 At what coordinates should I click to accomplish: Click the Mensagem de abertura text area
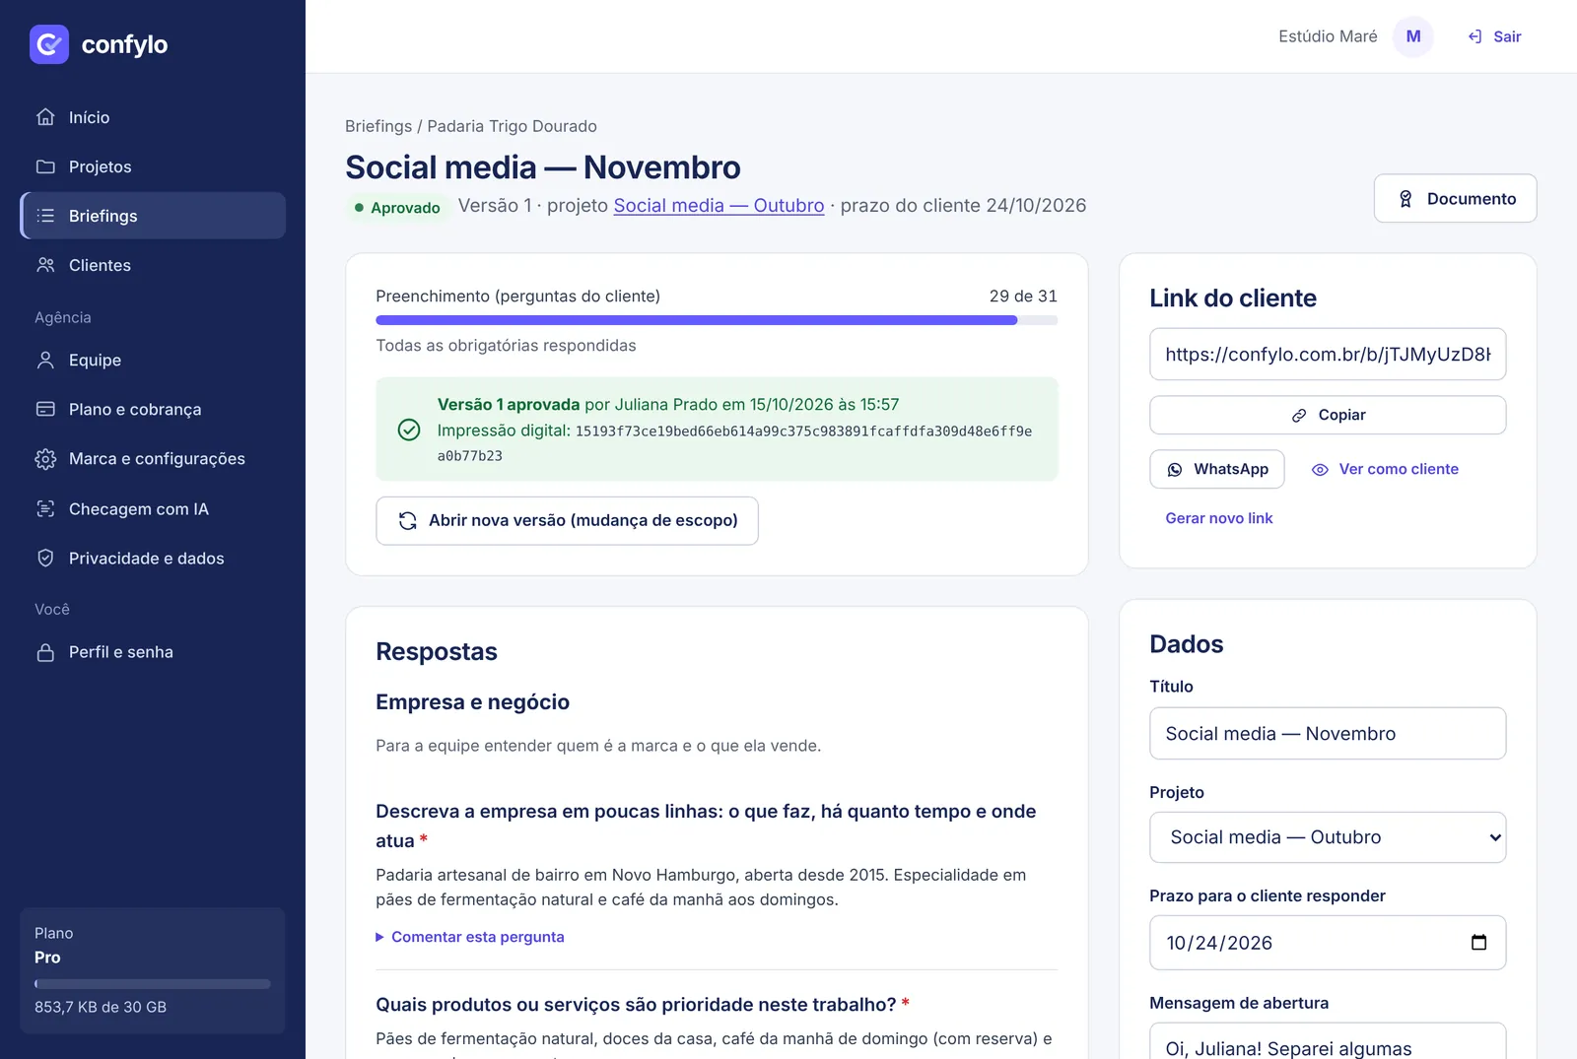(1328, 1041)
